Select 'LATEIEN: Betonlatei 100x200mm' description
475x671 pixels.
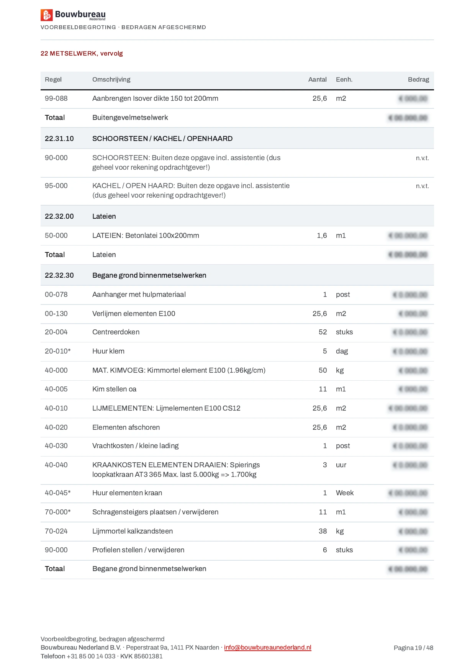click(146, 236)
